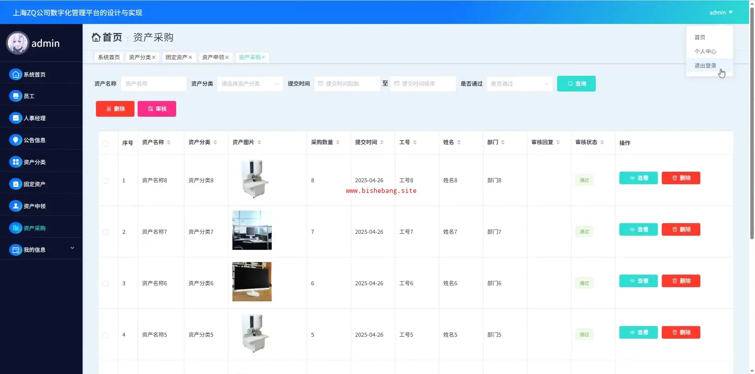Click the 人事经理 sidebar icon

click(15, 118)
